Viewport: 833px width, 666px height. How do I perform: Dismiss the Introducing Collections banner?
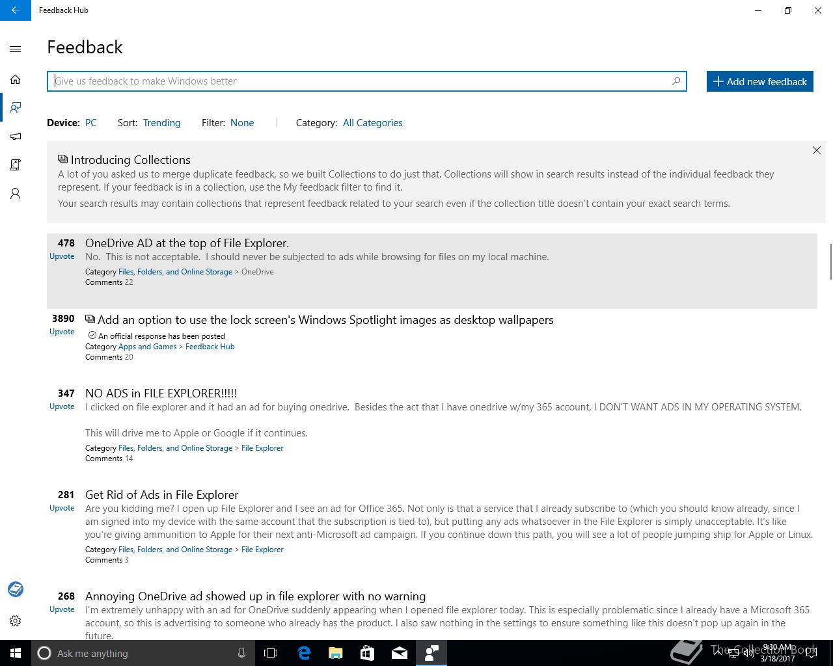pos(817,150)
